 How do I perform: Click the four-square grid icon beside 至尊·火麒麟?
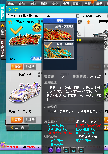point(41,22)
